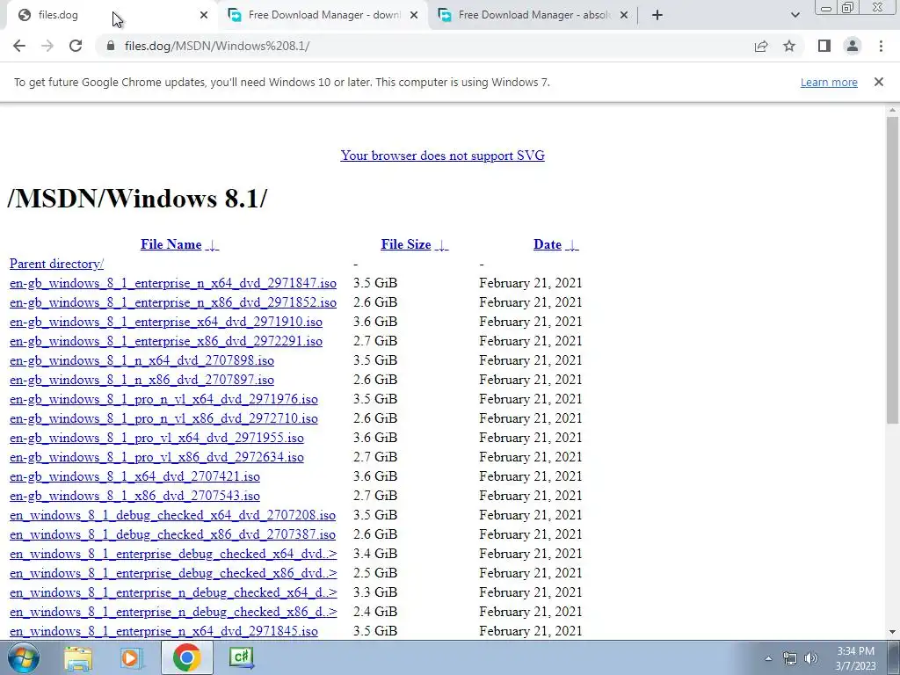Close the Free Download Manager - downl tab
This screenshot has width=900, height=675.
pyautogui.click(x=414, y=15)
